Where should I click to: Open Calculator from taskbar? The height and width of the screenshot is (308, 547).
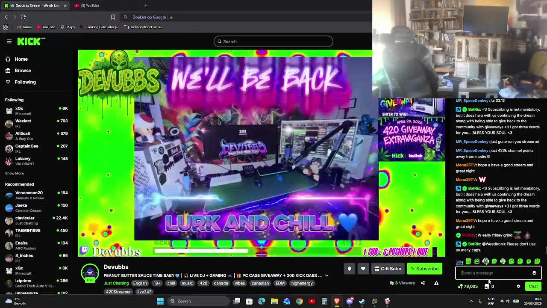[x=324, y=301]
